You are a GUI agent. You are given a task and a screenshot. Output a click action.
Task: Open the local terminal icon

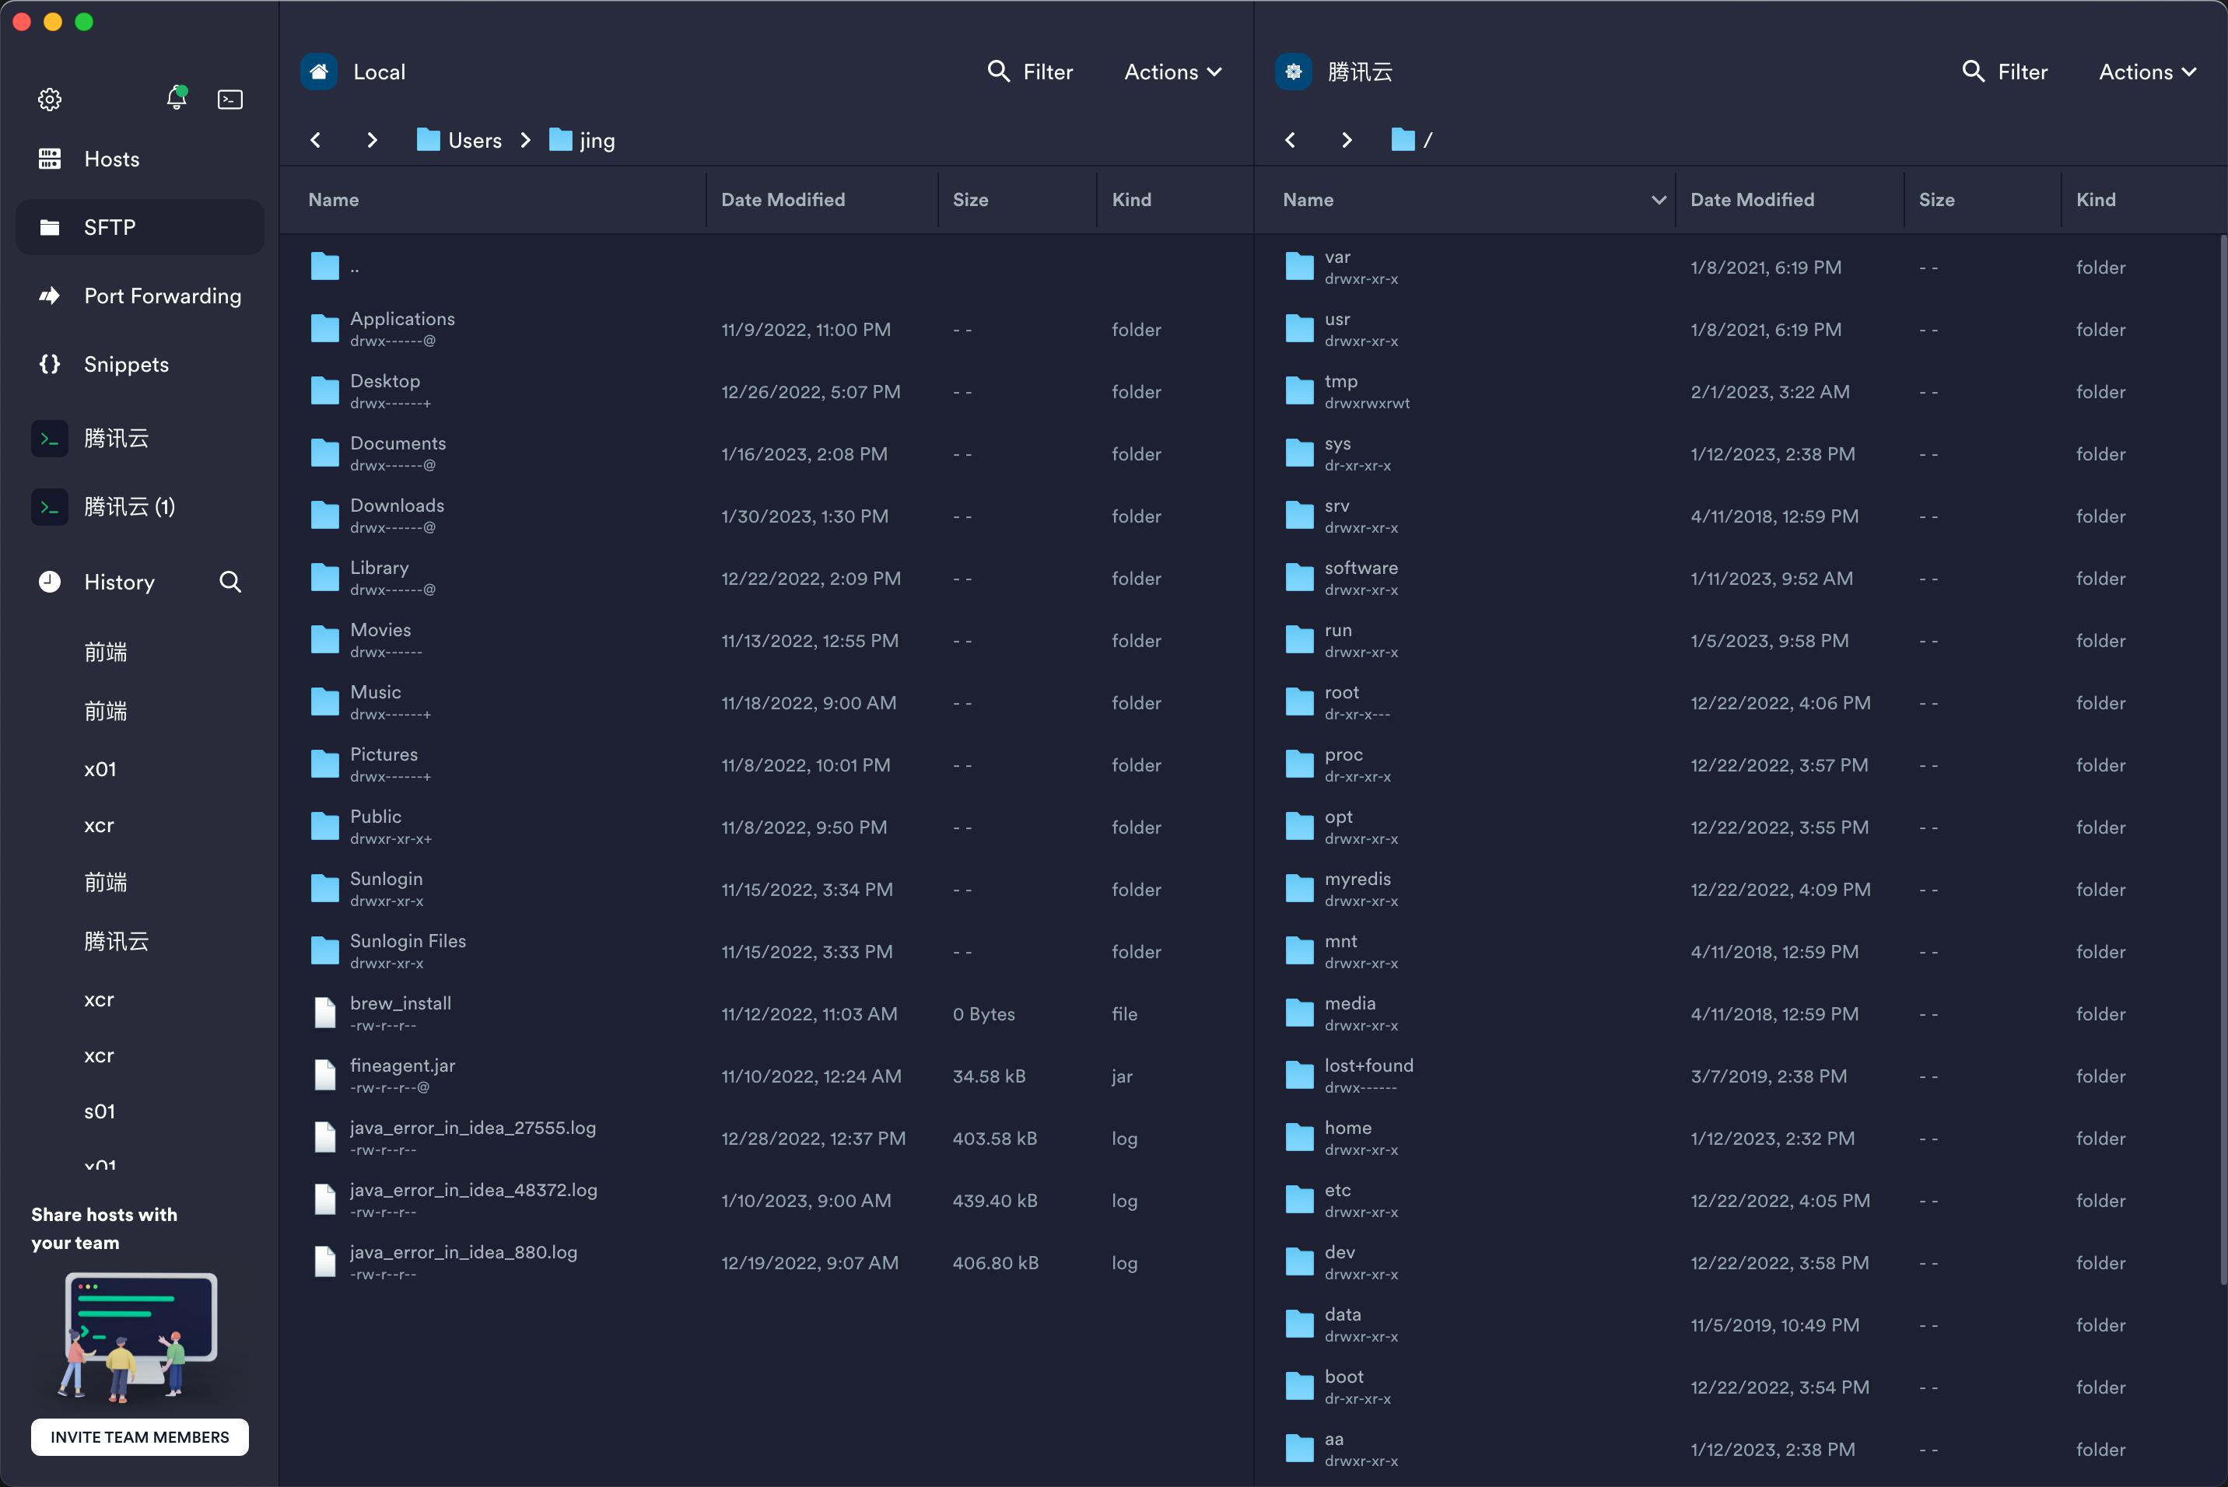click(229, 99)
